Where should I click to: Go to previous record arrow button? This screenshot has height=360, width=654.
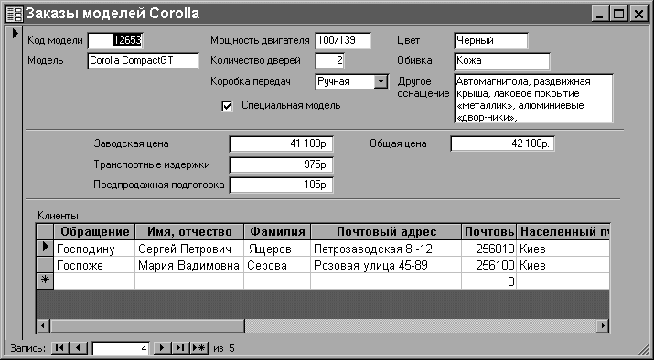pyautogui.click(x=79, y=347)
